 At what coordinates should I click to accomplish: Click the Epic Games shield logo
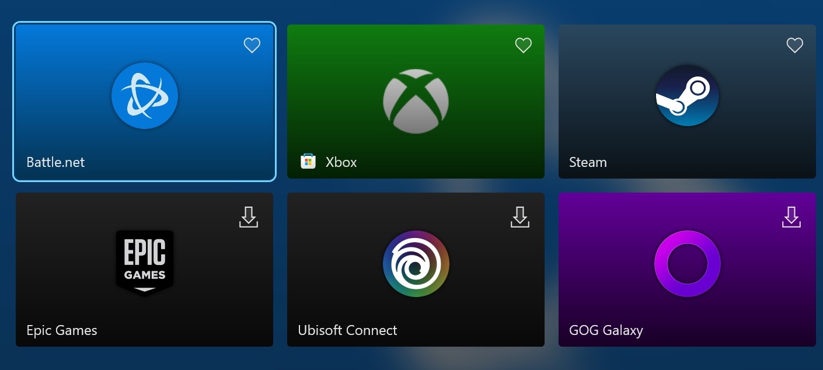(x=145, y=263)
